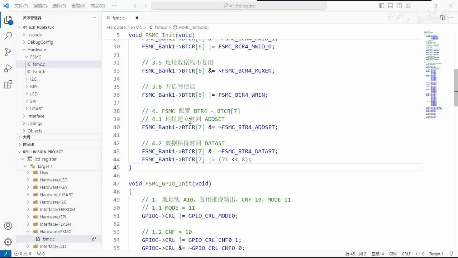This screenshot has height=258, width=458.
Task: Open the Manage gear settings icon
Action: tap(8, 242)
